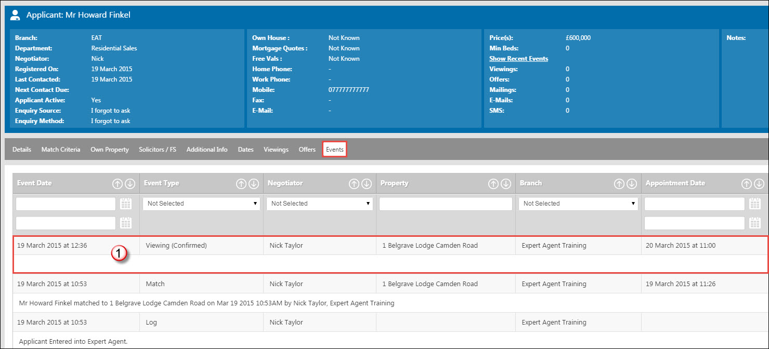Screen dimensions: 769x349
Task: Click appointment 19 March 2015 at 11:26
Action: [x=681, y=284]
